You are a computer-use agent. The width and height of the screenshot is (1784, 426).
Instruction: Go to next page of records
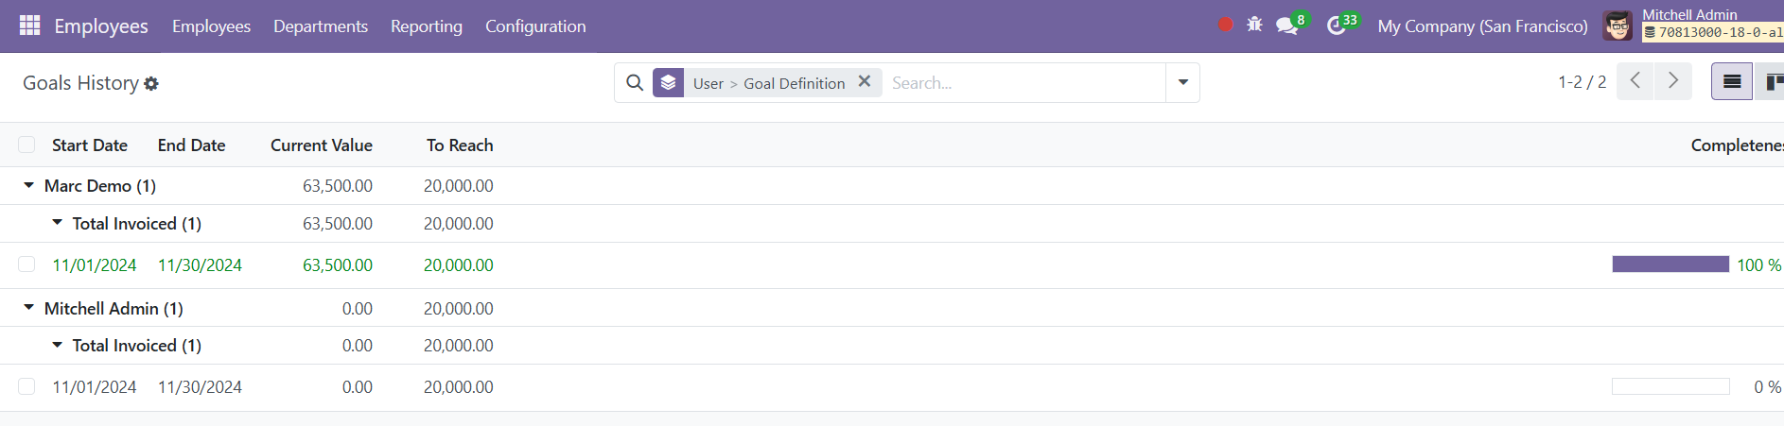point(1673,81)
